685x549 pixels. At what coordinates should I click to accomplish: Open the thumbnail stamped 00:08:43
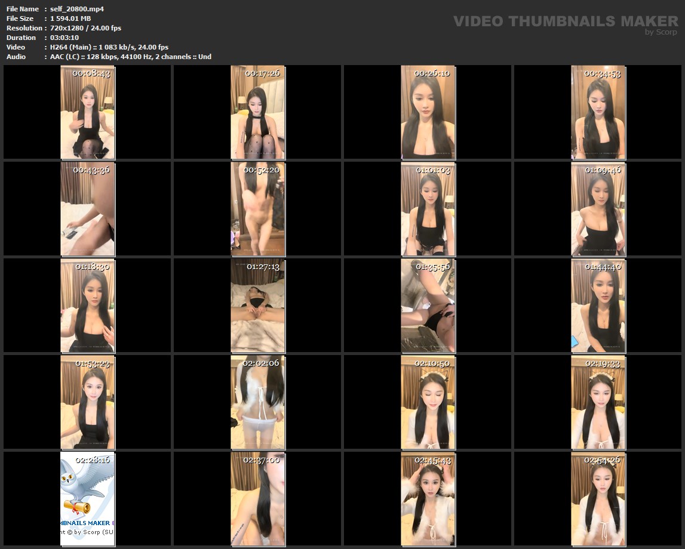88,112
